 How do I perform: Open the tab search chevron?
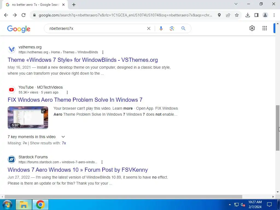coord(236,4)
